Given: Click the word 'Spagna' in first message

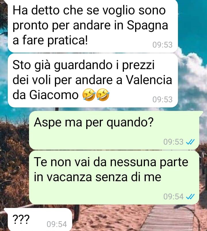Looking at the screenshot, I should [x=147, y=26].
